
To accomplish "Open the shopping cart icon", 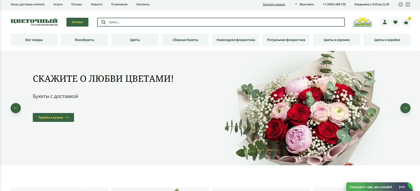I will (406, 22).
